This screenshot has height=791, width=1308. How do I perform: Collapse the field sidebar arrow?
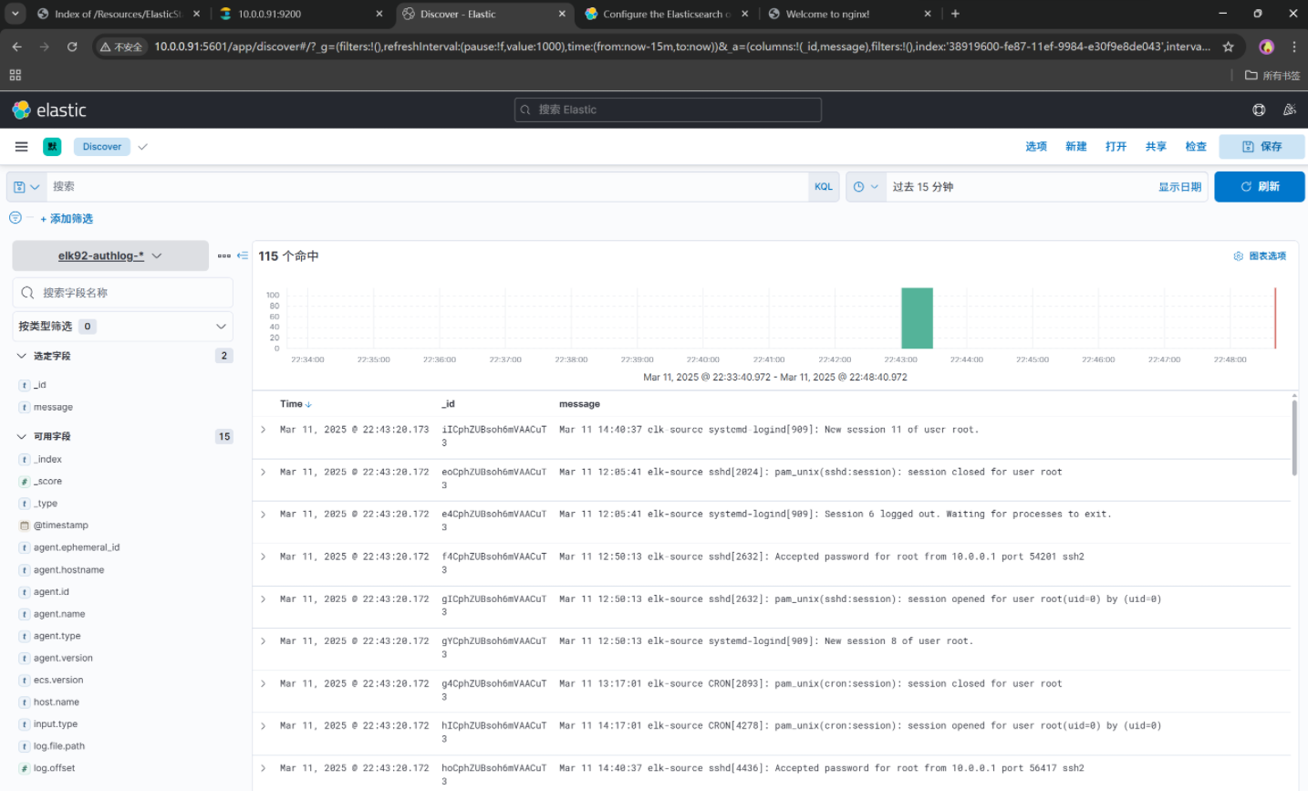point(243,255)
